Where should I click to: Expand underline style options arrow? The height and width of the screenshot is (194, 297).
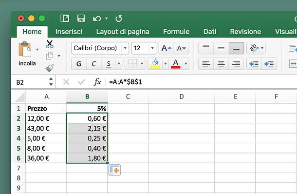point(119,64)
